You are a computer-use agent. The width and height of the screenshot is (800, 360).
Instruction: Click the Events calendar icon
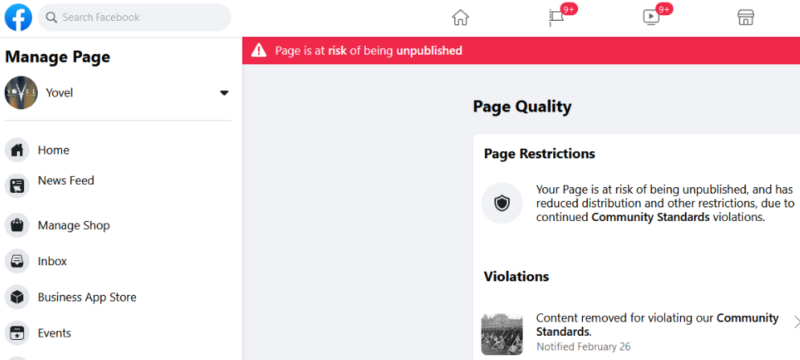pyautogui.click(x=17, y=333)
